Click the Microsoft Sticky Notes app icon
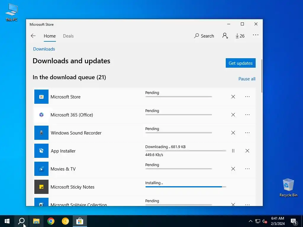 41,187
